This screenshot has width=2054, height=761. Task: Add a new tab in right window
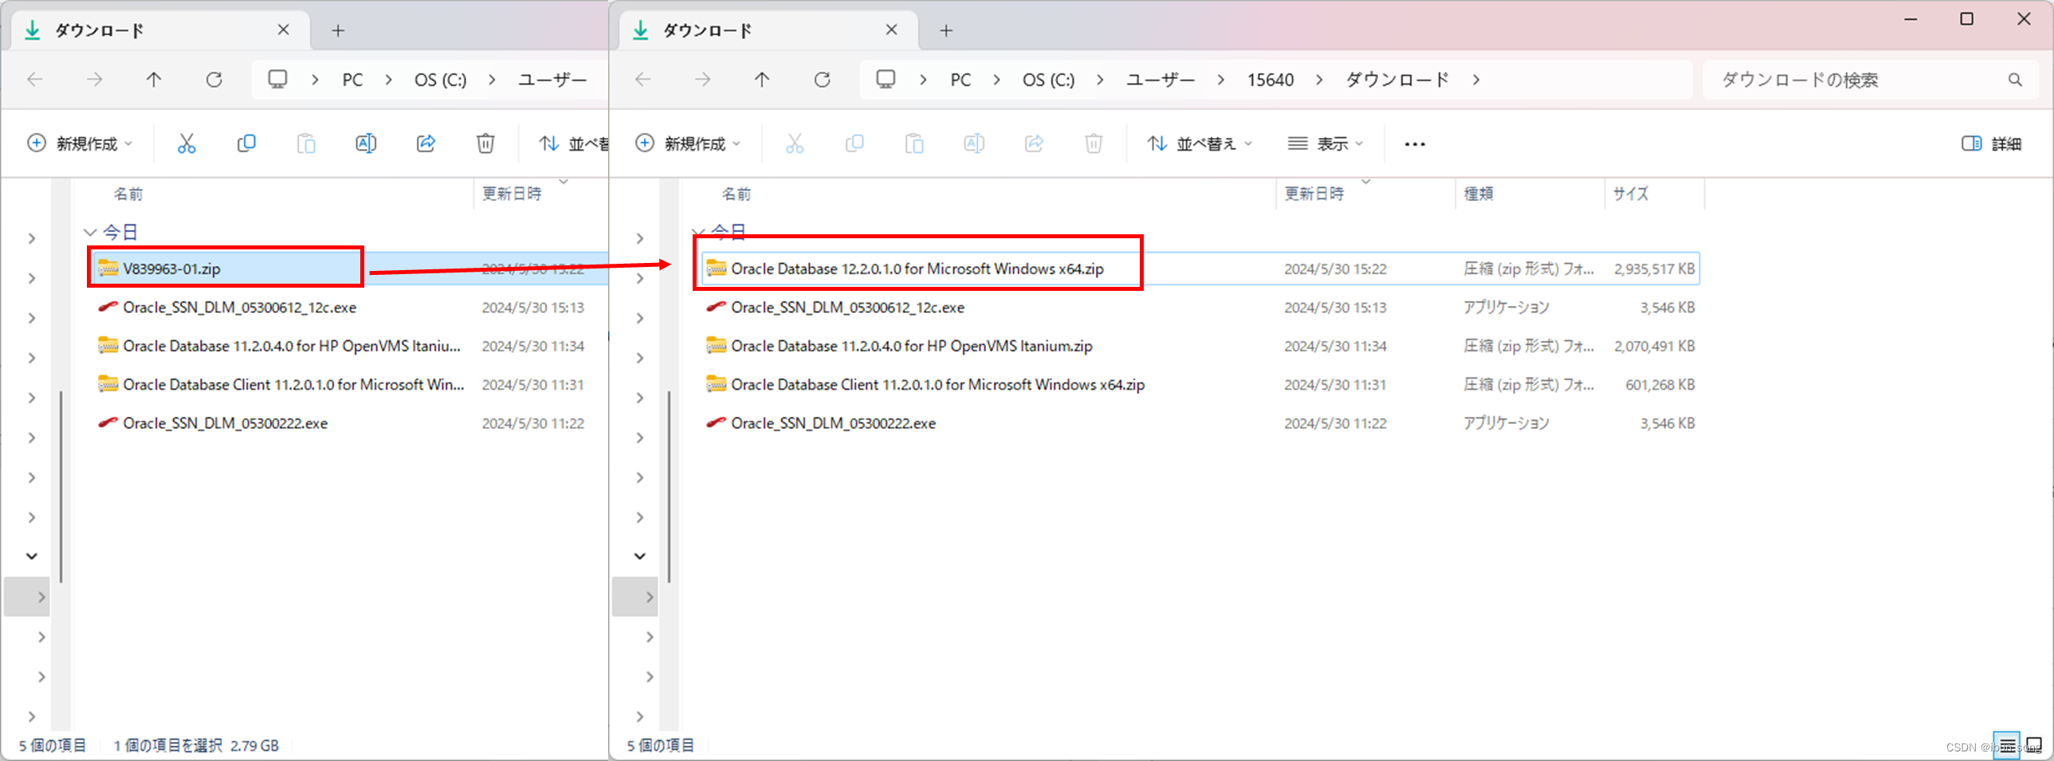(x=945, y=30)
